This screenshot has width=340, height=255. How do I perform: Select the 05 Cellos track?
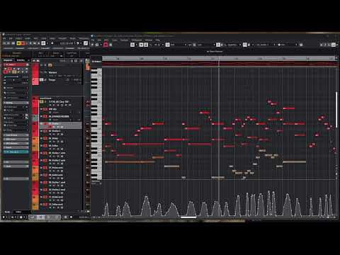[x=61, y=147]
